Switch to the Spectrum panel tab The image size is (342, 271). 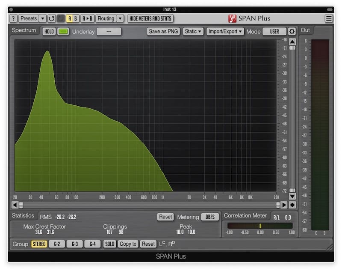pos(24,30)
